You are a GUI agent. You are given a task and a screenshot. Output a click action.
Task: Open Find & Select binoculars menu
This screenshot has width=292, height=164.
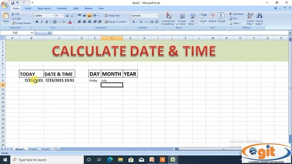coord(259,19)
